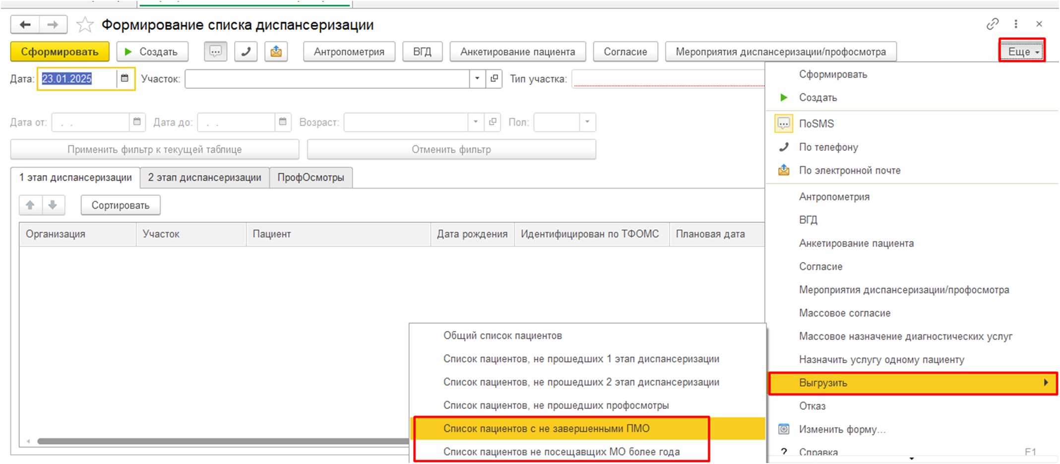The height and width of the screenshot is (464, 1060).
Task: Click the Сортировать button
Action: pos(121,205)
